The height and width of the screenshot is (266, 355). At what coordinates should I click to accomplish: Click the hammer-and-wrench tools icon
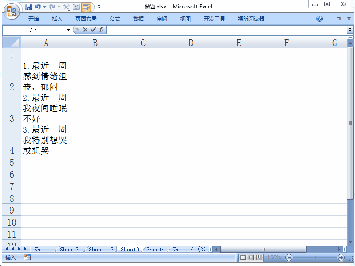click(67, 7)
